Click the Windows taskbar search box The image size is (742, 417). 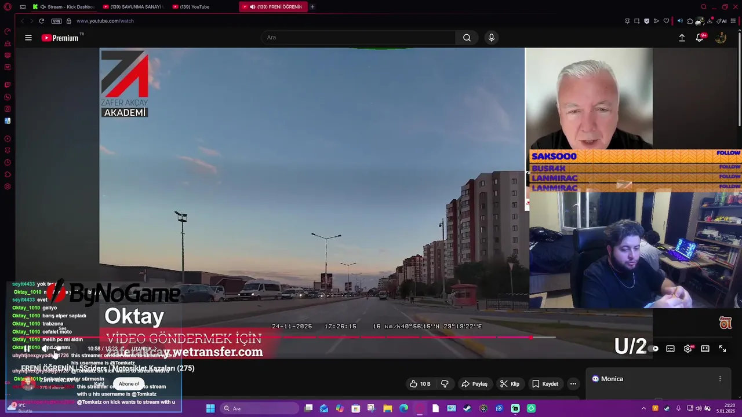tap(259, 408)
